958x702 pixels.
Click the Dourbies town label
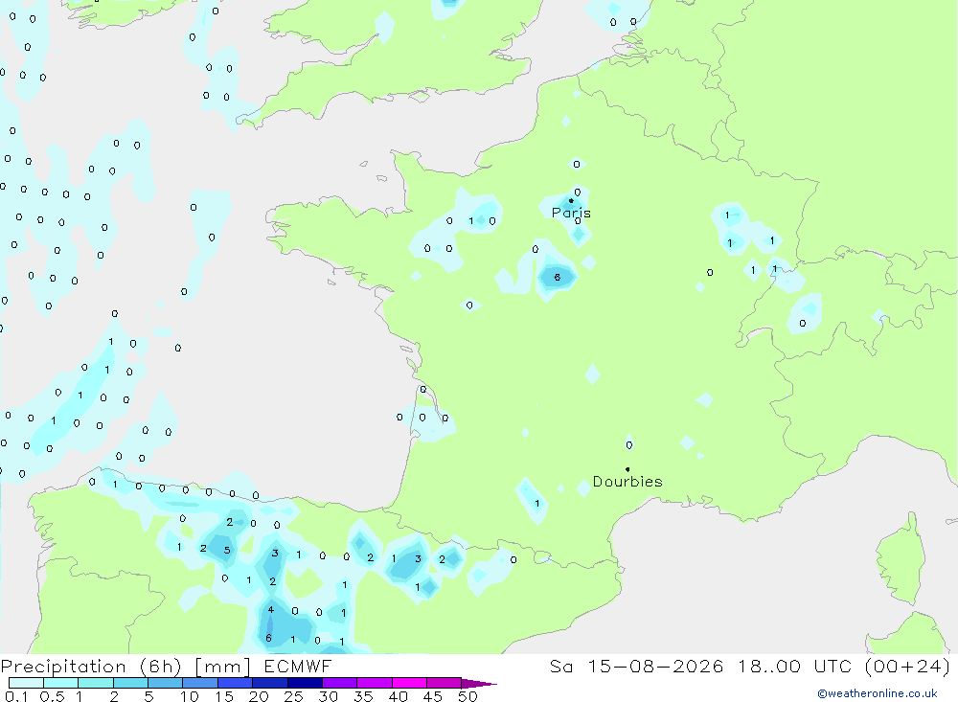(x=627, y=482)
